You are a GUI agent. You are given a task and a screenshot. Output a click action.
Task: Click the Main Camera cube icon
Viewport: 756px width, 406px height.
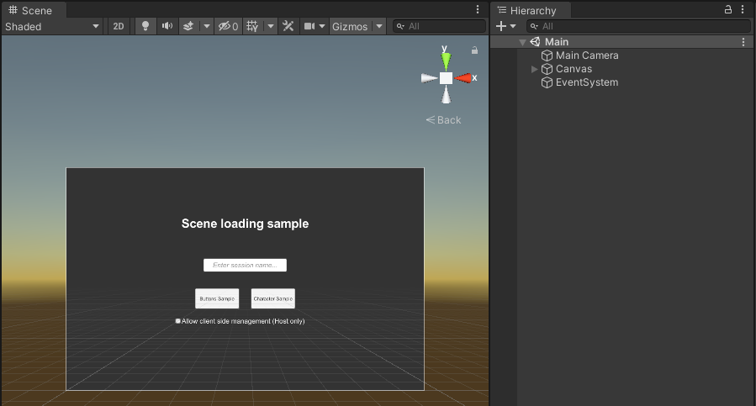click(547, 55)
